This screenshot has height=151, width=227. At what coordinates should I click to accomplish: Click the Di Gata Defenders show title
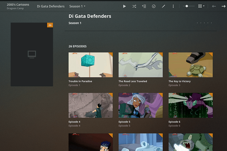pyautogui.click(x=90, y=16)
